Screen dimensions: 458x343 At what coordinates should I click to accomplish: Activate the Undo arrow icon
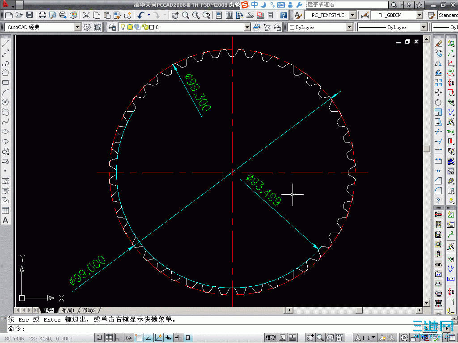[141, 15]
